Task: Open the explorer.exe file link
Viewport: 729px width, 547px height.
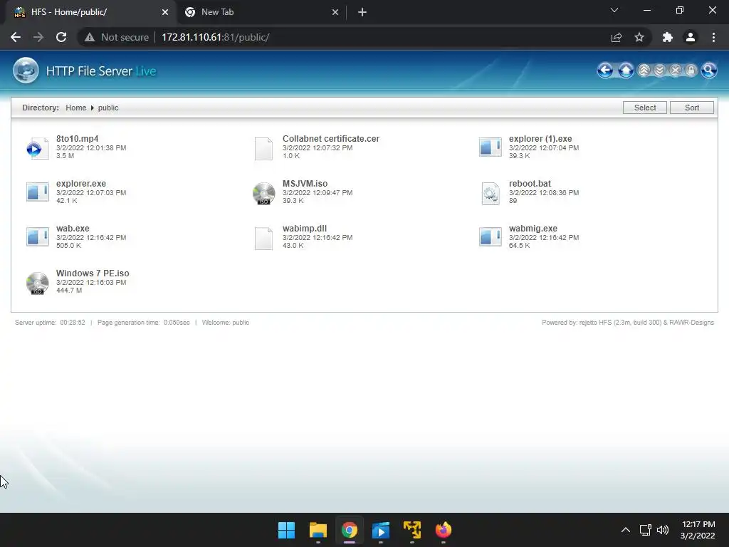Action: (x=81, y=183)
